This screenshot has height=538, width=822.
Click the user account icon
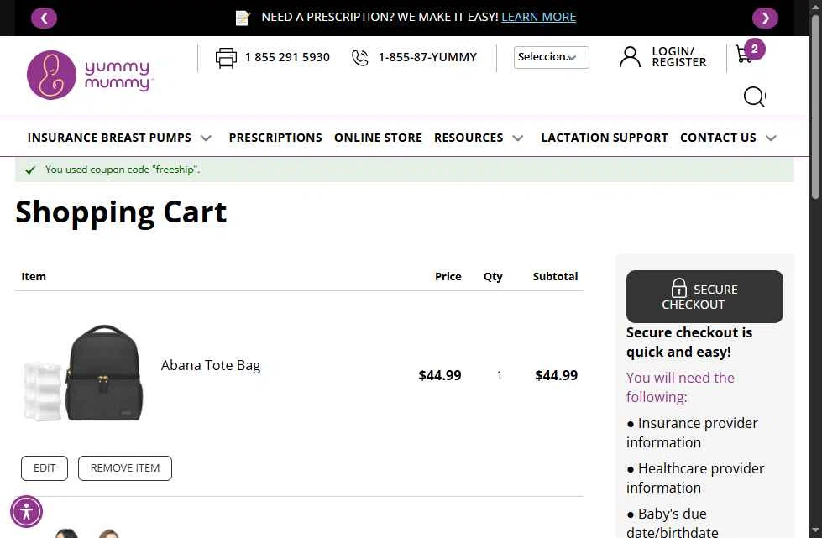[x=630, y=56]
